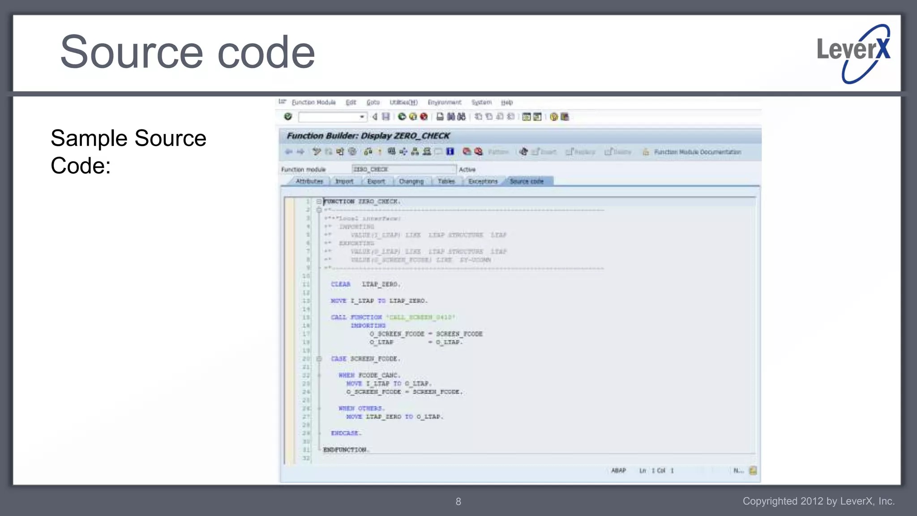This screenshot has height=516, width=917.
Task: Click the Pattern button
Action: pos(498,152)
